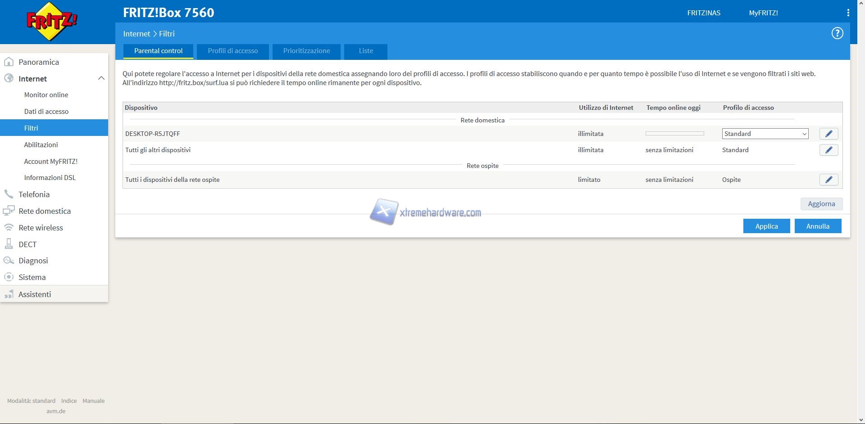Open the Standard access profile dropdown
The image size is (865, 424).
[x=765, y=134]
